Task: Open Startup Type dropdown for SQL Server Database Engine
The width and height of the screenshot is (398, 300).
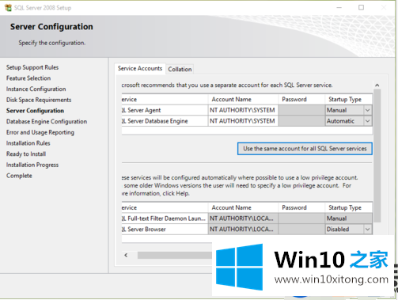Action: tap(368, 121)
